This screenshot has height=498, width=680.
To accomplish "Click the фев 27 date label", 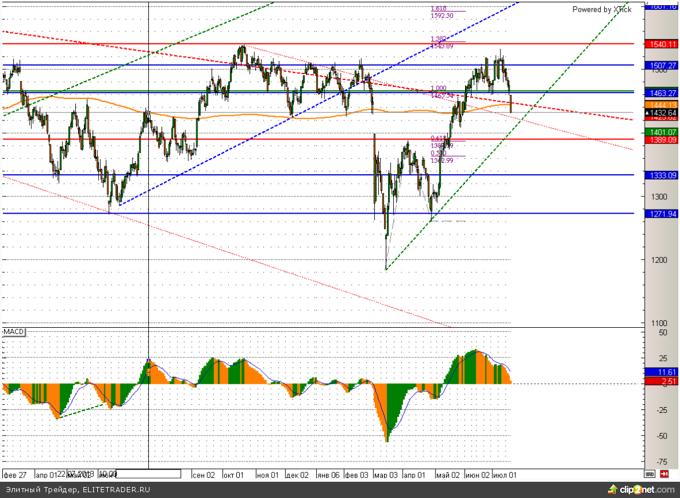I will click(x=15, y=475).
